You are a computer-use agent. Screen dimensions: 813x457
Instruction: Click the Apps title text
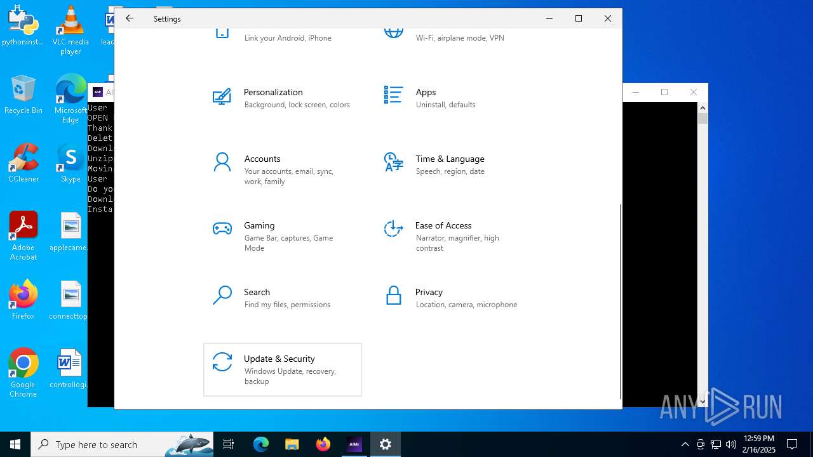[x=426, y=92]
